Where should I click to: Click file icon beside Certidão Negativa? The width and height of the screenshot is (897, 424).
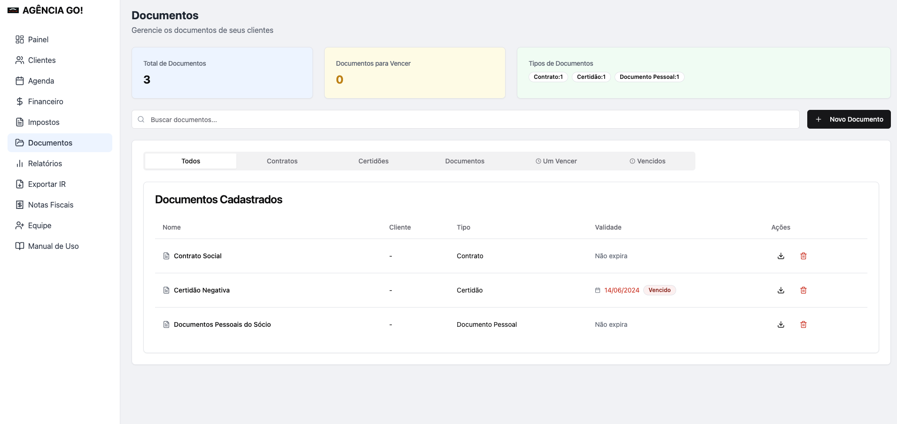coord(166,290)
